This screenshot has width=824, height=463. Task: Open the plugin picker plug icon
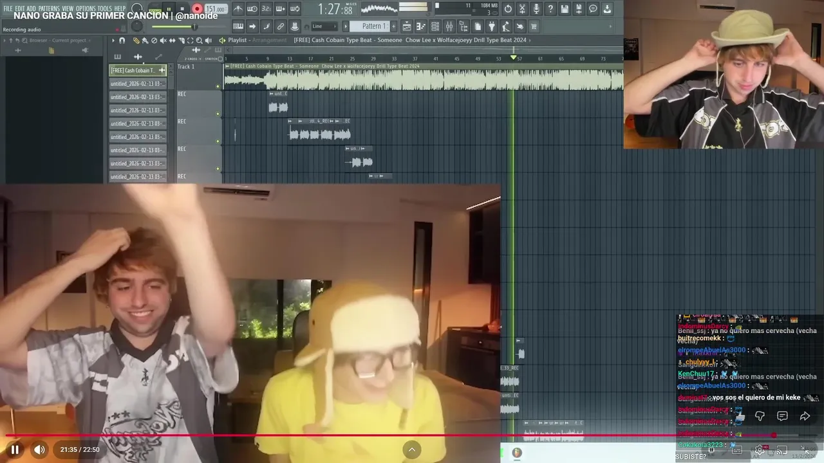(491, 26)
